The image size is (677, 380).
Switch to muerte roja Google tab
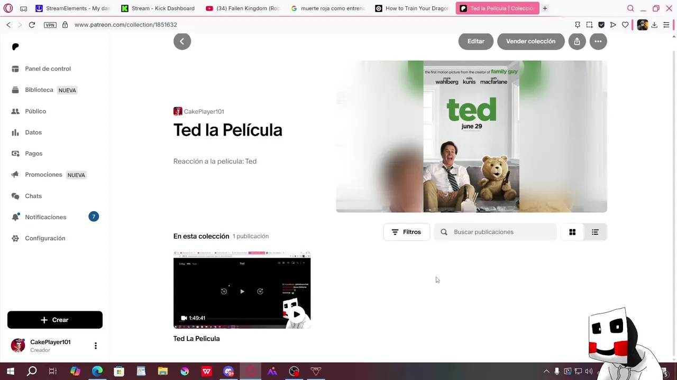pyautogui.click(x=328, y=8)
